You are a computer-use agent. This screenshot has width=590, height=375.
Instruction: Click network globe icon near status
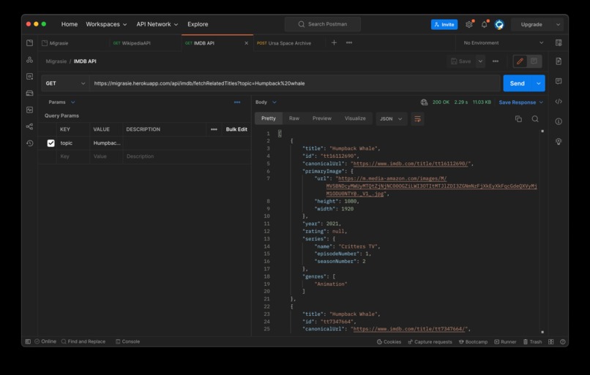pyautogui.click(x=425, y=102)
